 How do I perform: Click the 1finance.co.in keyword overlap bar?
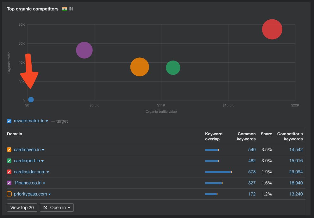click(x=214, y=183)
